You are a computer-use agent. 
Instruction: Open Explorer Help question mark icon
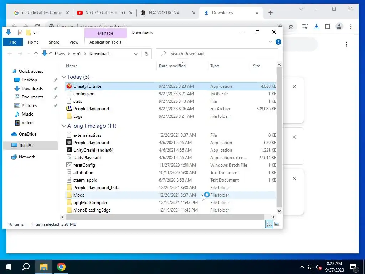(x=278, y=42)
